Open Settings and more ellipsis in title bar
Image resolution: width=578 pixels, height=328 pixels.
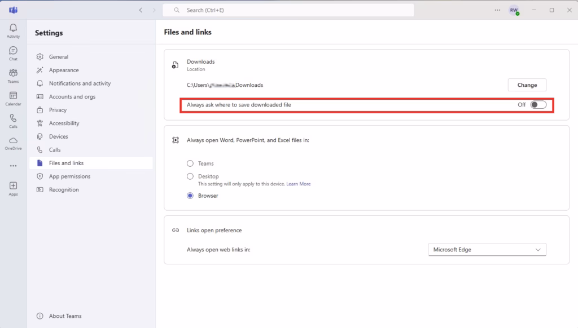[x=497, y=10]
